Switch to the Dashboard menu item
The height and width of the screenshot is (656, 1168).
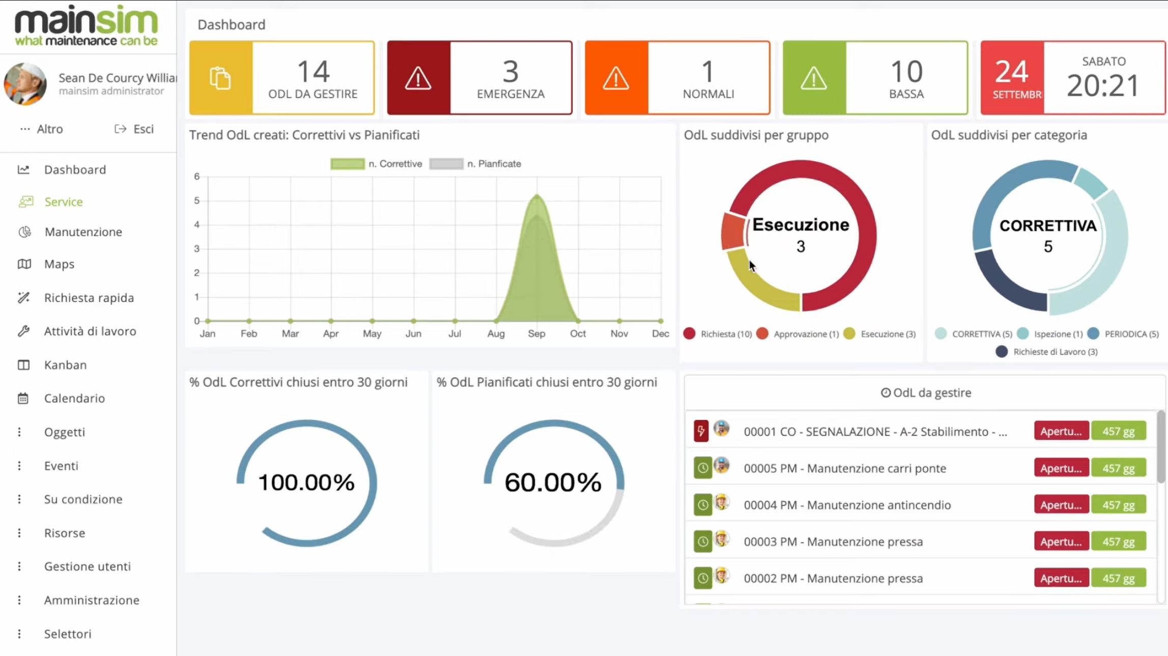pos(75,169)
